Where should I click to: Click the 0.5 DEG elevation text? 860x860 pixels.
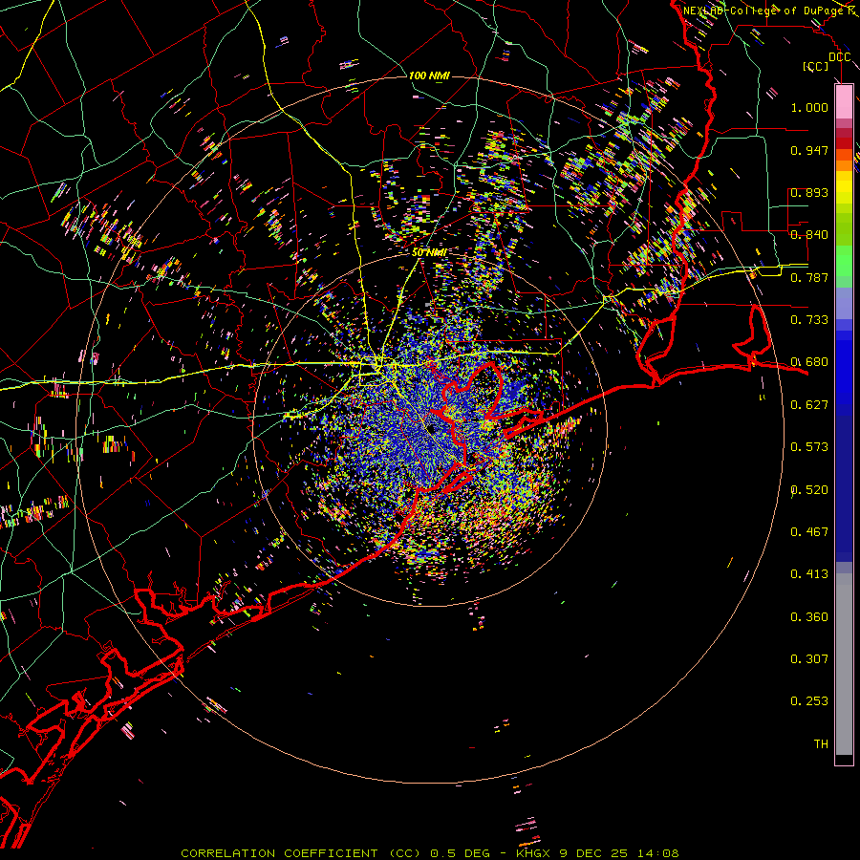coord(461,853)
